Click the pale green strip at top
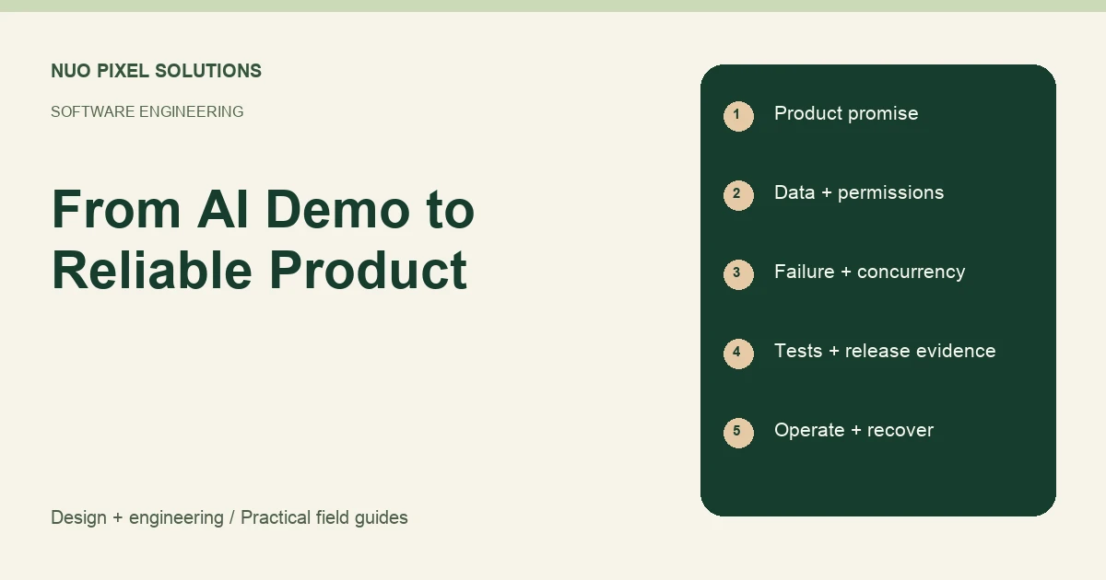 tap(553, 6)
